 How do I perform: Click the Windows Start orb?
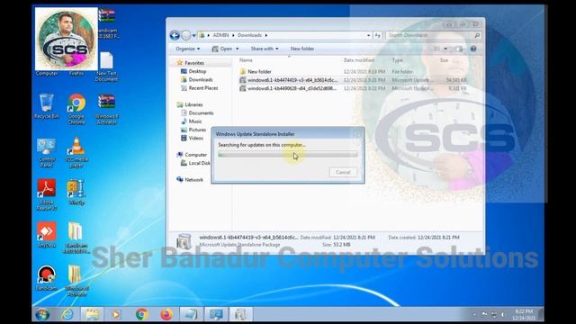[42, 314]
